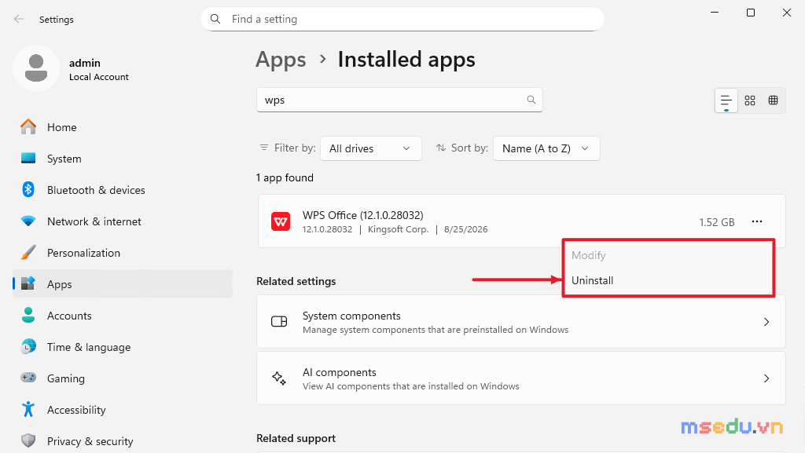Open the Filter by All drives dropdown
The width and height of the screenshot is (805, 453).
[x=371, y=148]
